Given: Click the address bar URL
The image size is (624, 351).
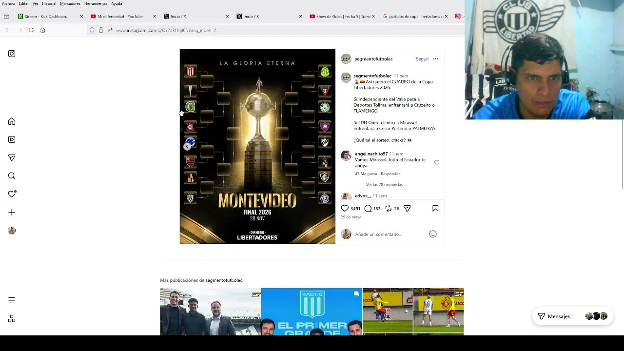Looking at the screenshot, I should pos(166,30).
